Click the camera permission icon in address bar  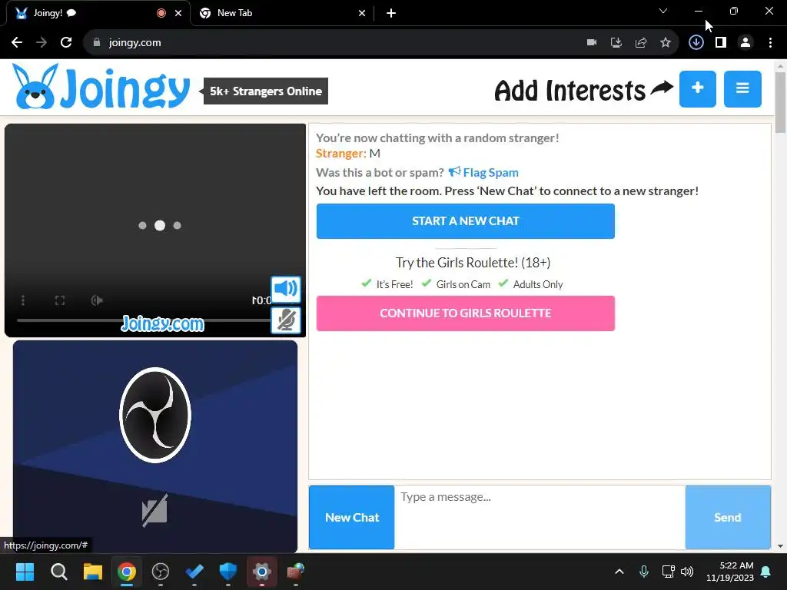592,43
